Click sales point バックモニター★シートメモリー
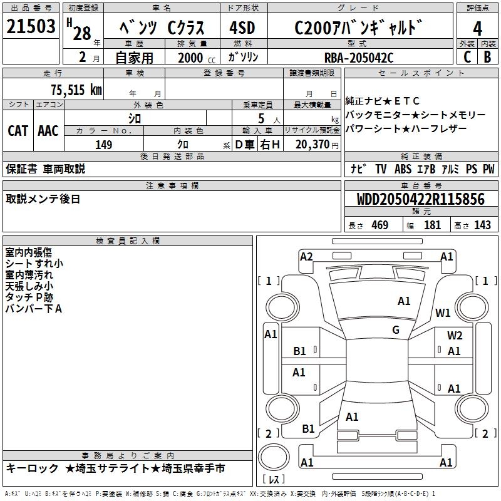 point(415,115)
